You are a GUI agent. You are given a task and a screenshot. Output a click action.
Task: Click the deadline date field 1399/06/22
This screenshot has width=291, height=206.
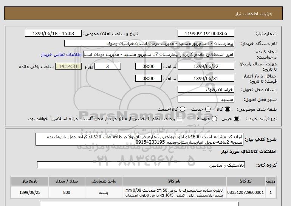[x=206, y=67]
